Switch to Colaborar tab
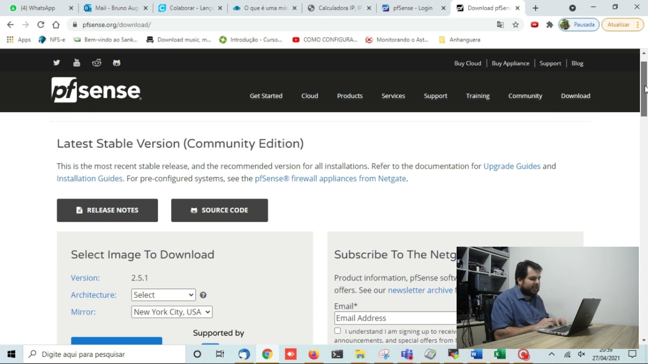 pyautogui.click(x=190, y=8)
